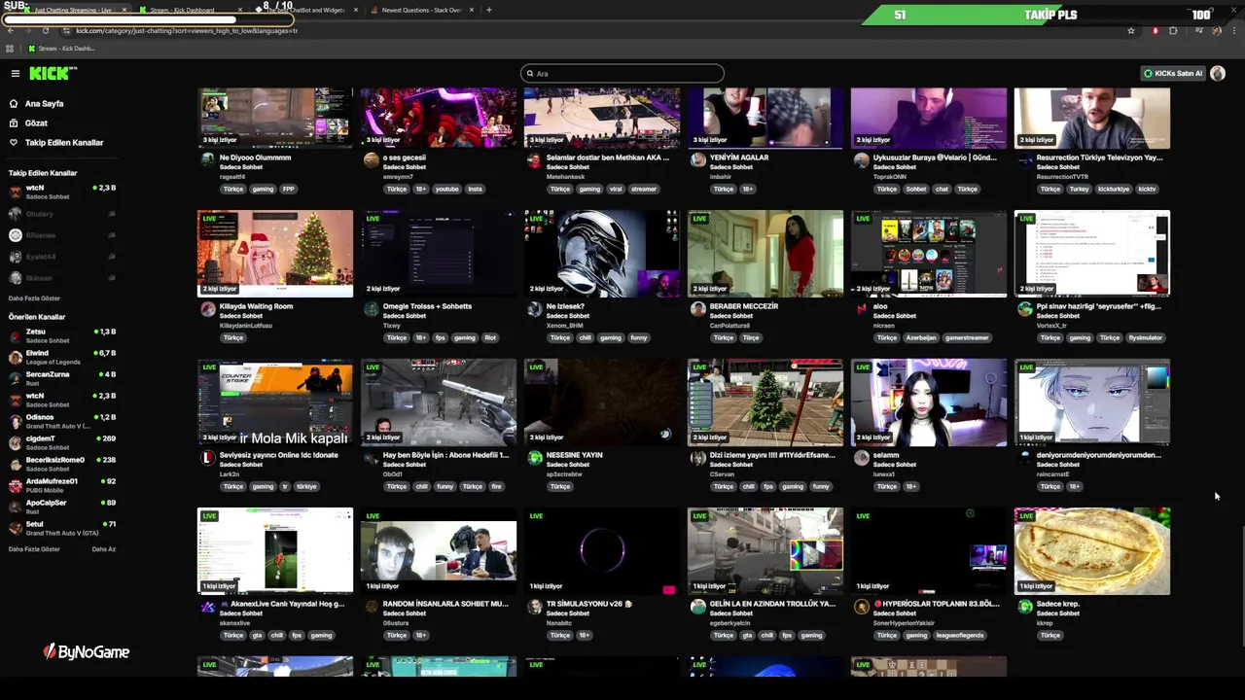Select the Riot tag under Omegle Troisss

pos(489,337)
